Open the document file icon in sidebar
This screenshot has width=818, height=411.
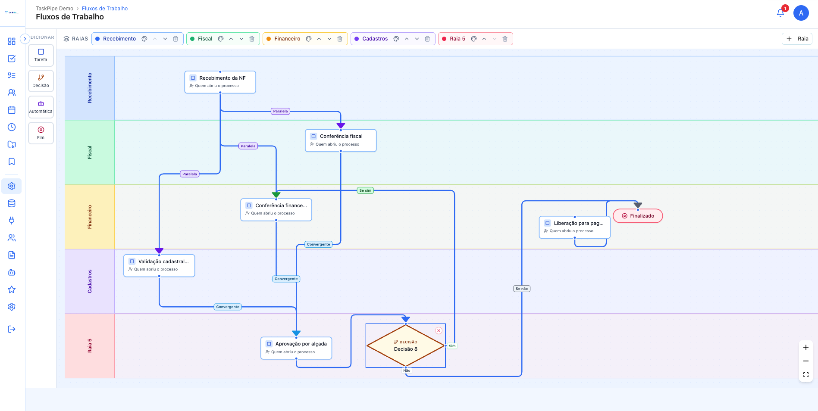click(12, 255)
